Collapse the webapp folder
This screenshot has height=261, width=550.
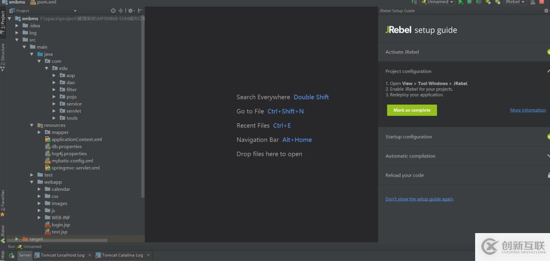point(32,182)
